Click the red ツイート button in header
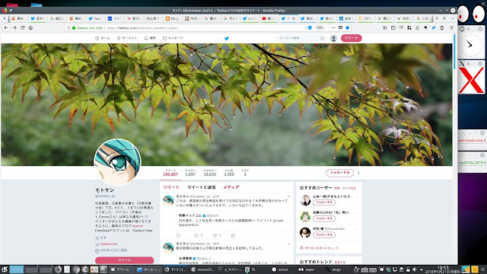Screen dimensions: 487x274 tap(352, 38)
